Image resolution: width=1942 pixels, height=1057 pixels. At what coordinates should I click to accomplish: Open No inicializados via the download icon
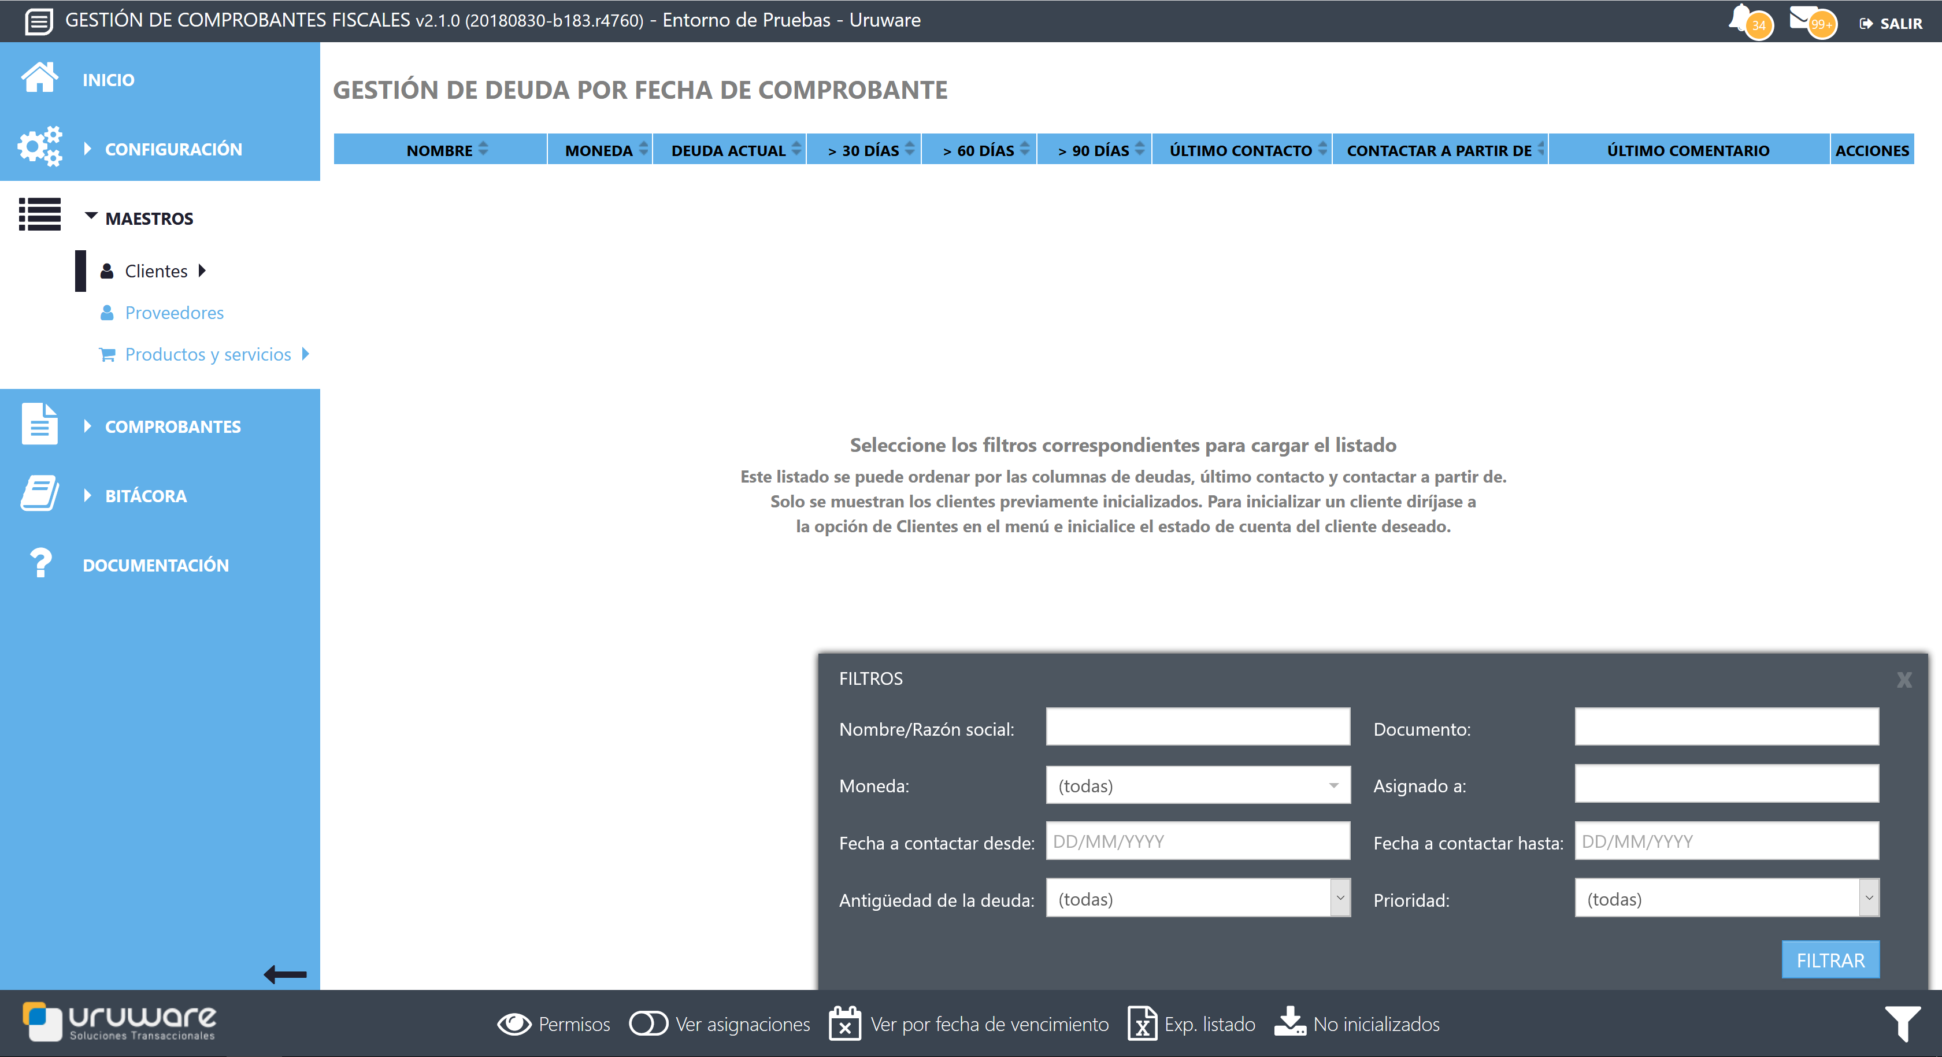coord(1291,1024)
